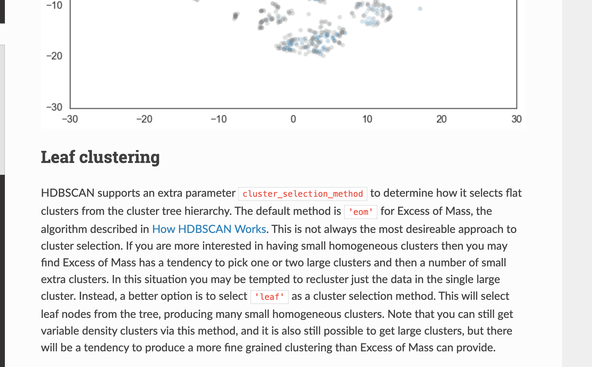The image size is (592, 367).
Task: Click the y-axis tick label −20
Action: [x=54, y=56]
